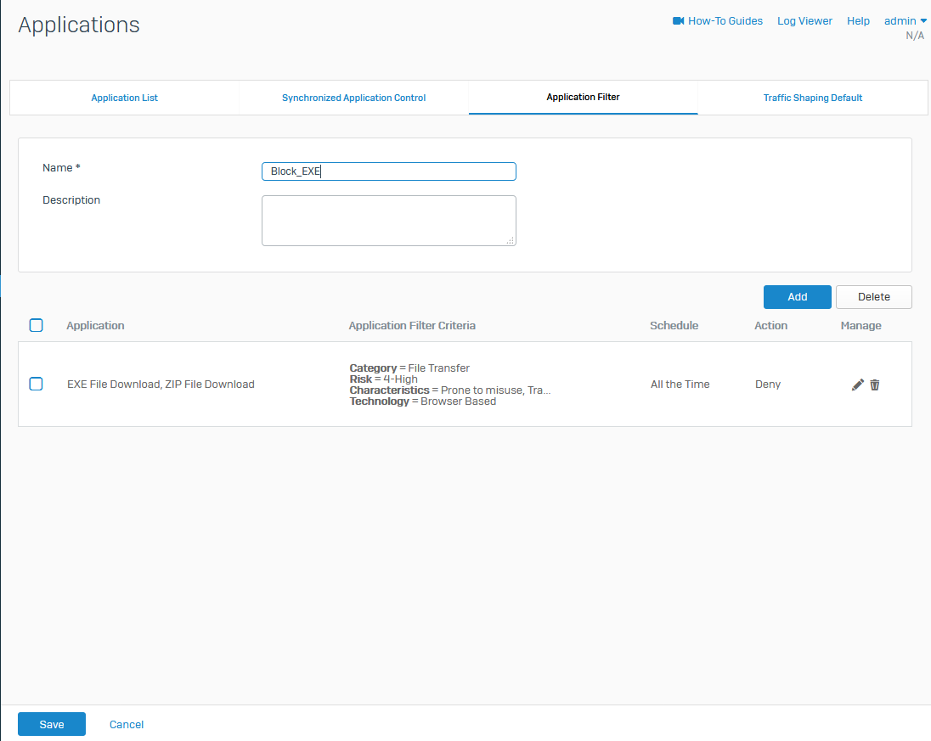Open the Log Viewer link
931x741 pixels.
804,21
